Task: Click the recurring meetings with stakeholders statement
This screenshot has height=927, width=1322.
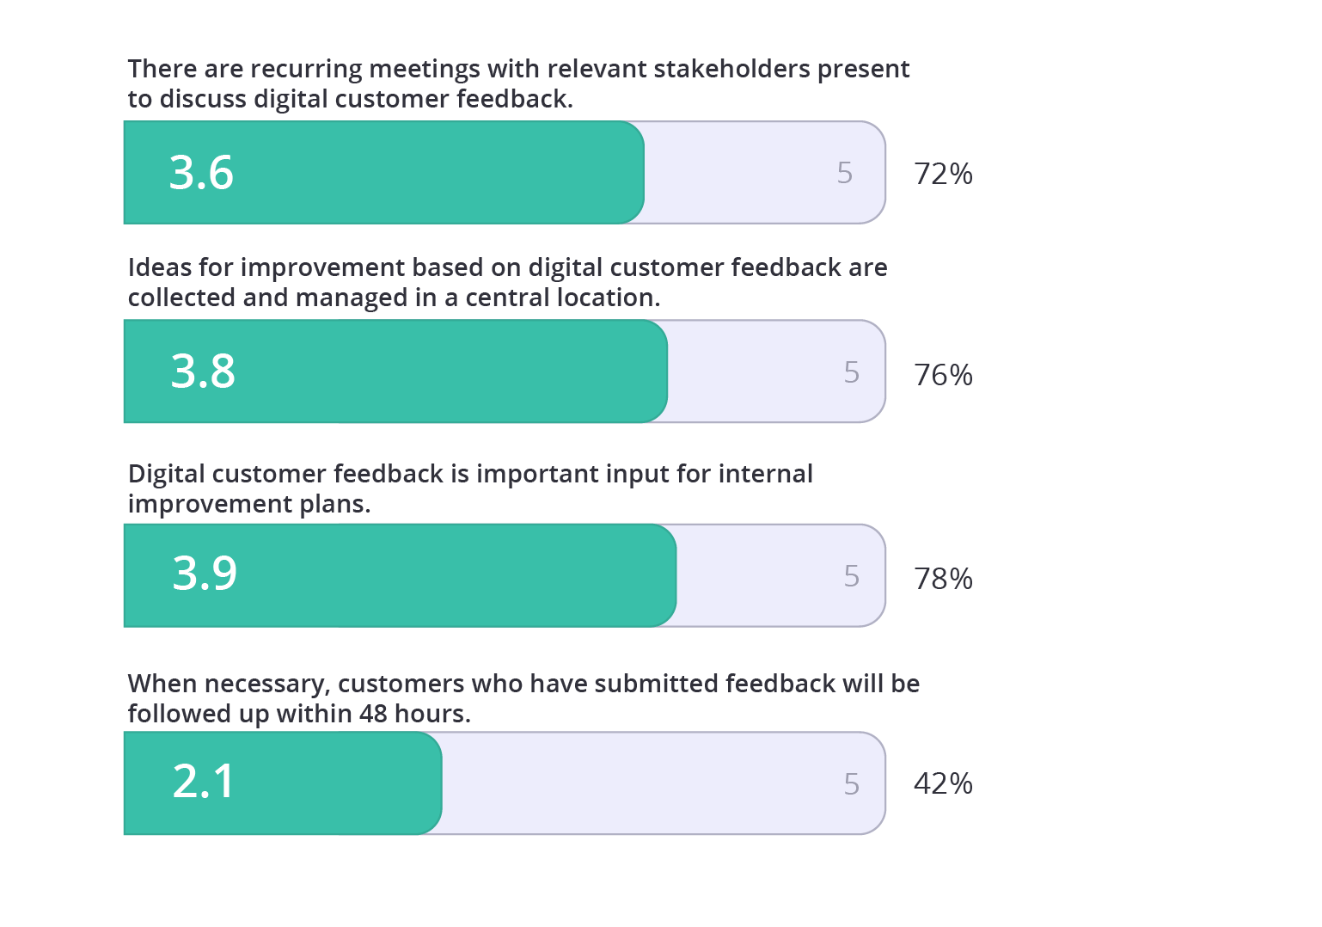Action: click(x=518, y=83)
